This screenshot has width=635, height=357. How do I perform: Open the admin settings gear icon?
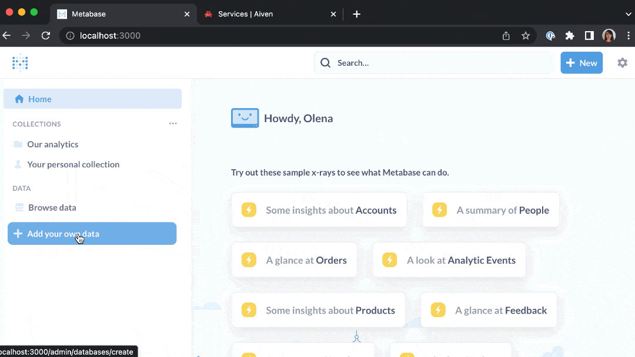pyautogui.click(x=622, y=63)
